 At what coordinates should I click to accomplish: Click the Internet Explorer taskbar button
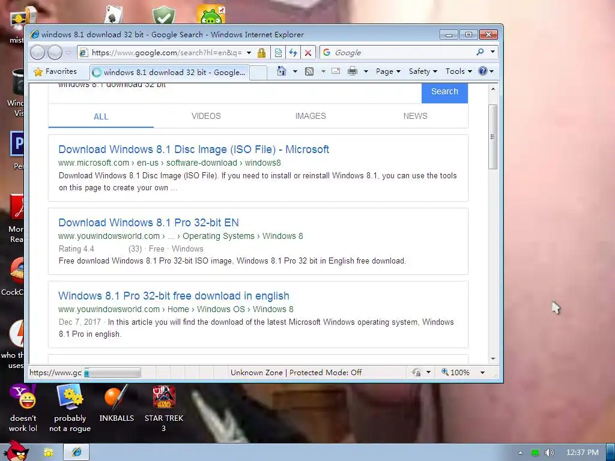tap(76, 453)
